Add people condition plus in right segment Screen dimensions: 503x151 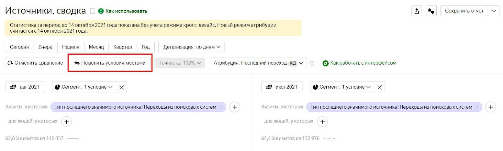tap(323, 122)
